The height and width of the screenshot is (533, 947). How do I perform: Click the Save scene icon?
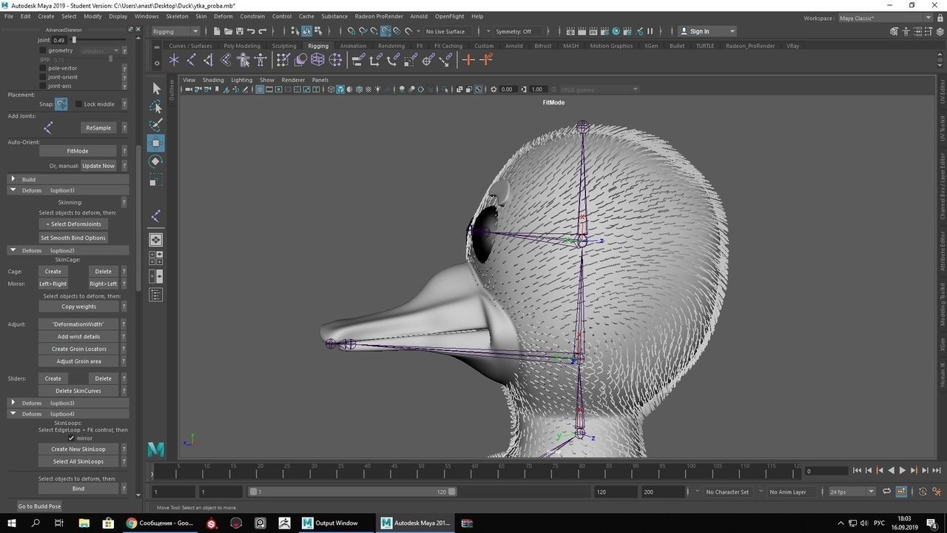[240, 31]
